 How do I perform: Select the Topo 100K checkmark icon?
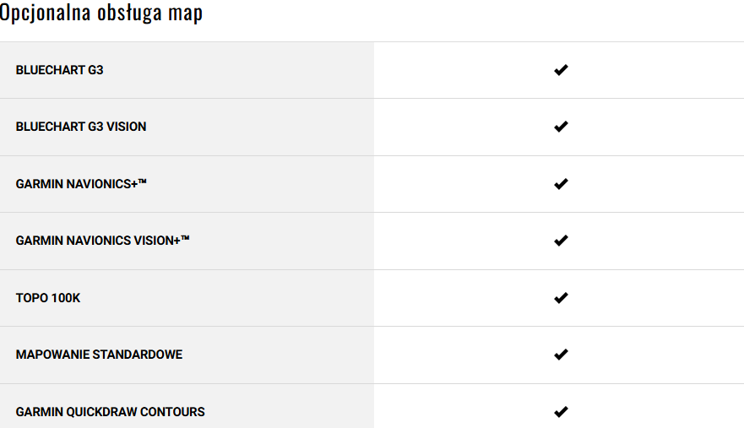(561, 298)
